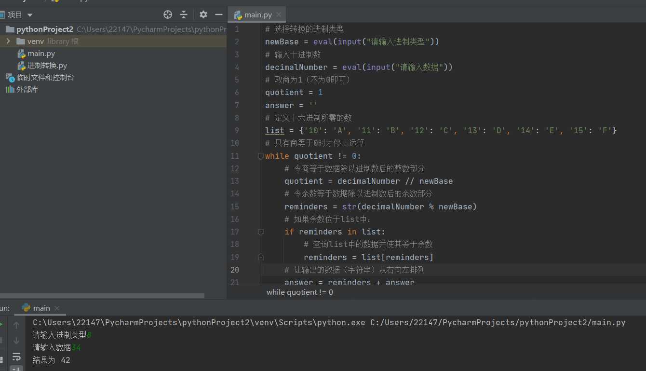Click the dict entry '15': 'F' on line 9

click(x=591, y=130)
